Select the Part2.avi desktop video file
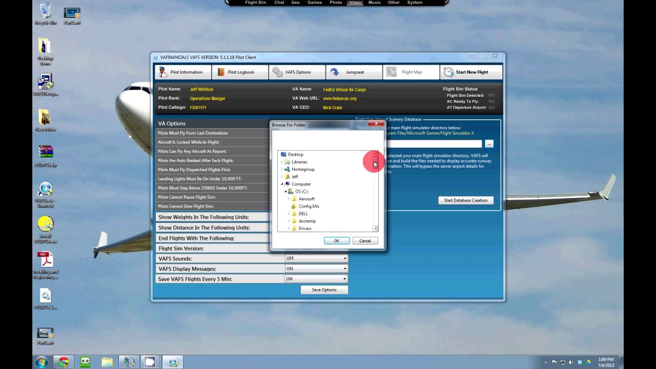 point(72,15)
